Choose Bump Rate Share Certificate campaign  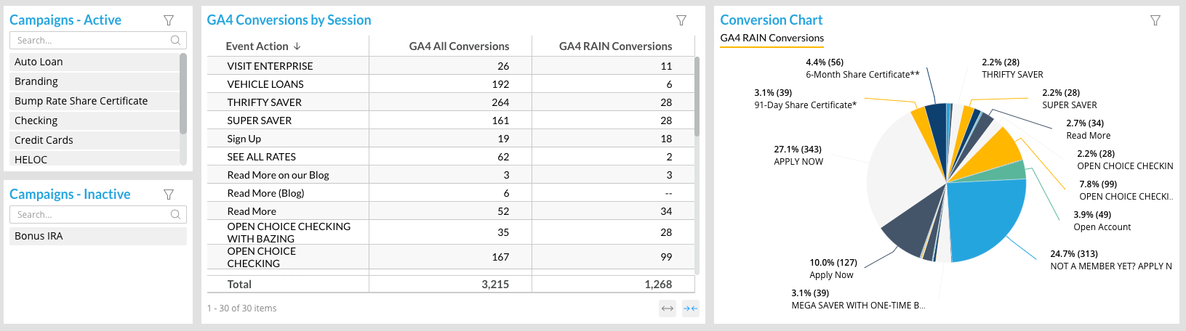pos(81,102)
